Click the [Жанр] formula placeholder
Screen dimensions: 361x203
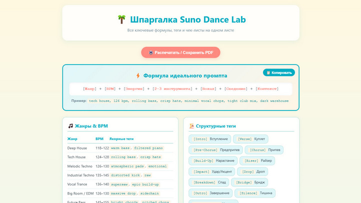[x=89, y=89]
